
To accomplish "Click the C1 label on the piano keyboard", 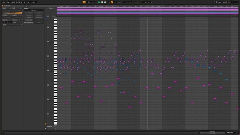I will (x=48, y=99).
